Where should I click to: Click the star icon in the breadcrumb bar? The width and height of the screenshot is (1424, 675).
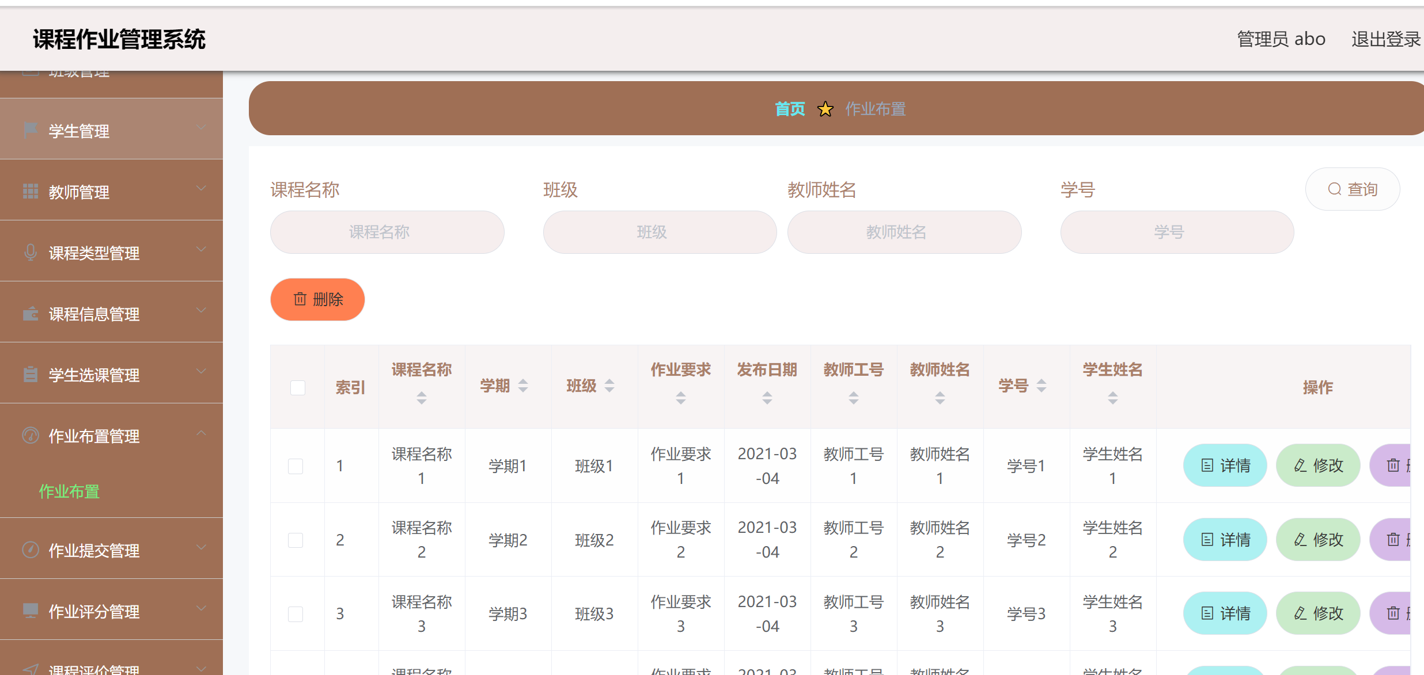click(825, 109)
